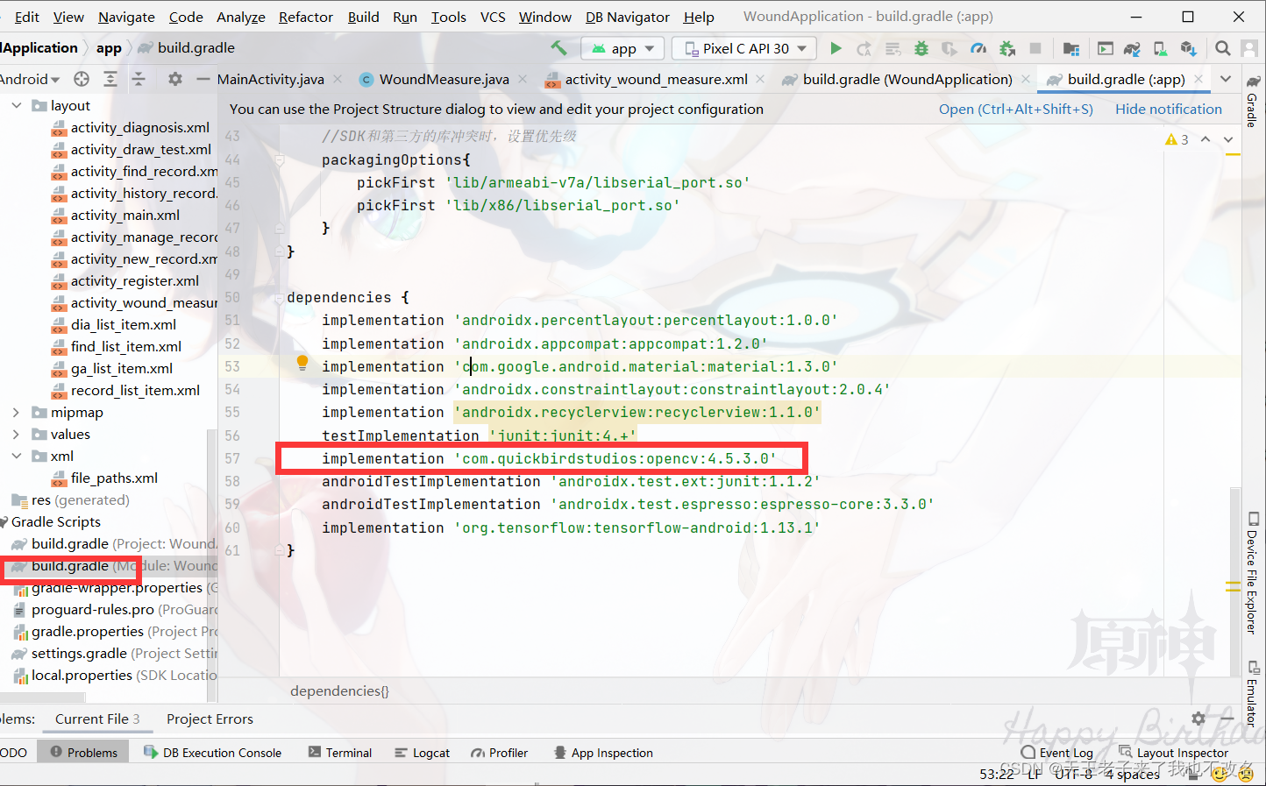
Task: Click Hide notification link
Action: pos(1169,109)
